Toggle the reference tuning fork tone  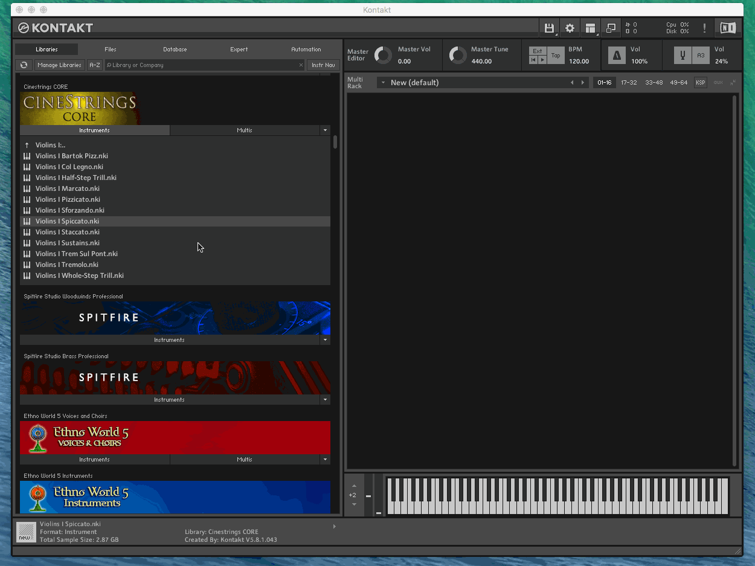click(683, 55)
